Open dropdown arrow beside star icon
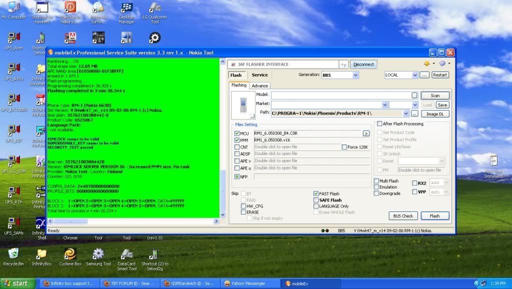 tap(433, 63)
